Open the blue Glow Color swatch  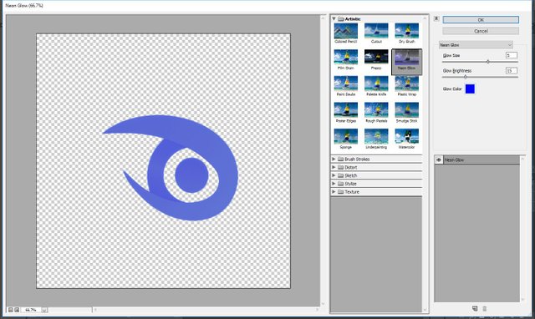470,89
